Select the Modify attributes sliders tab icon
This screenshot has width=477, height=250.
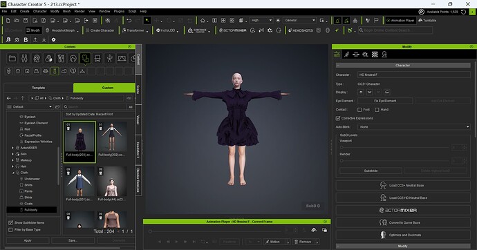[x=337, y=54]
